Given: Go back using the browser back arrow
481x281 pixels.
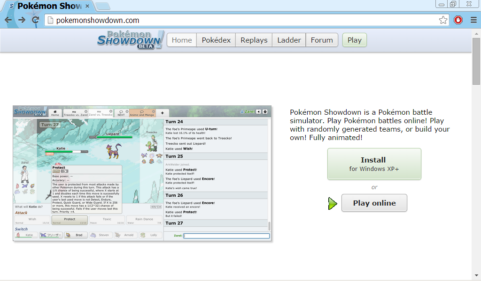Looking at the screenshot, I should [8, 20].
